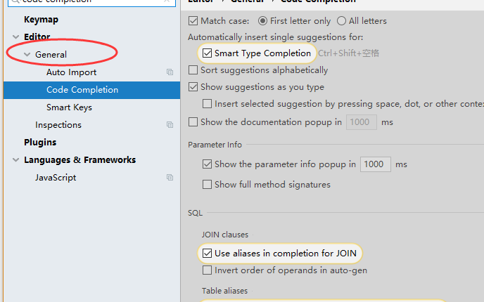Open the Keymap settings page
Screen dimensions: 484x302
pos(41,20)
